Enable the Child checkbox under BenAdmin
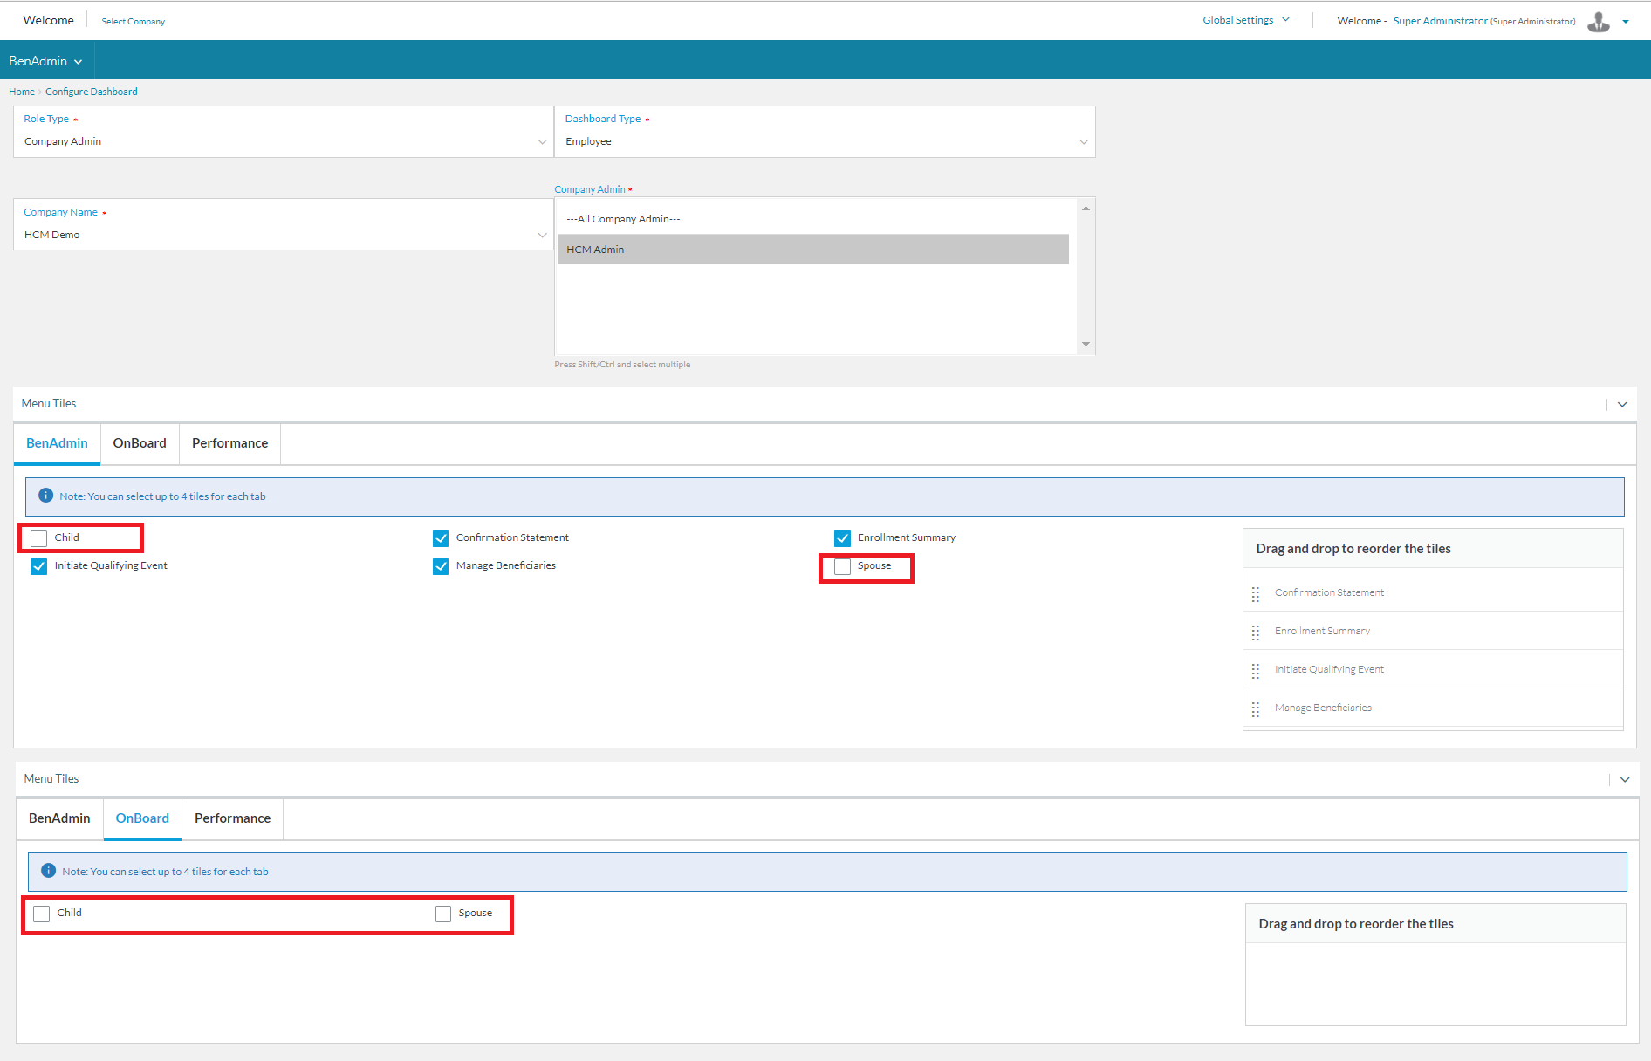This screenshot has height=1061, width=1651. click(39, 538)
